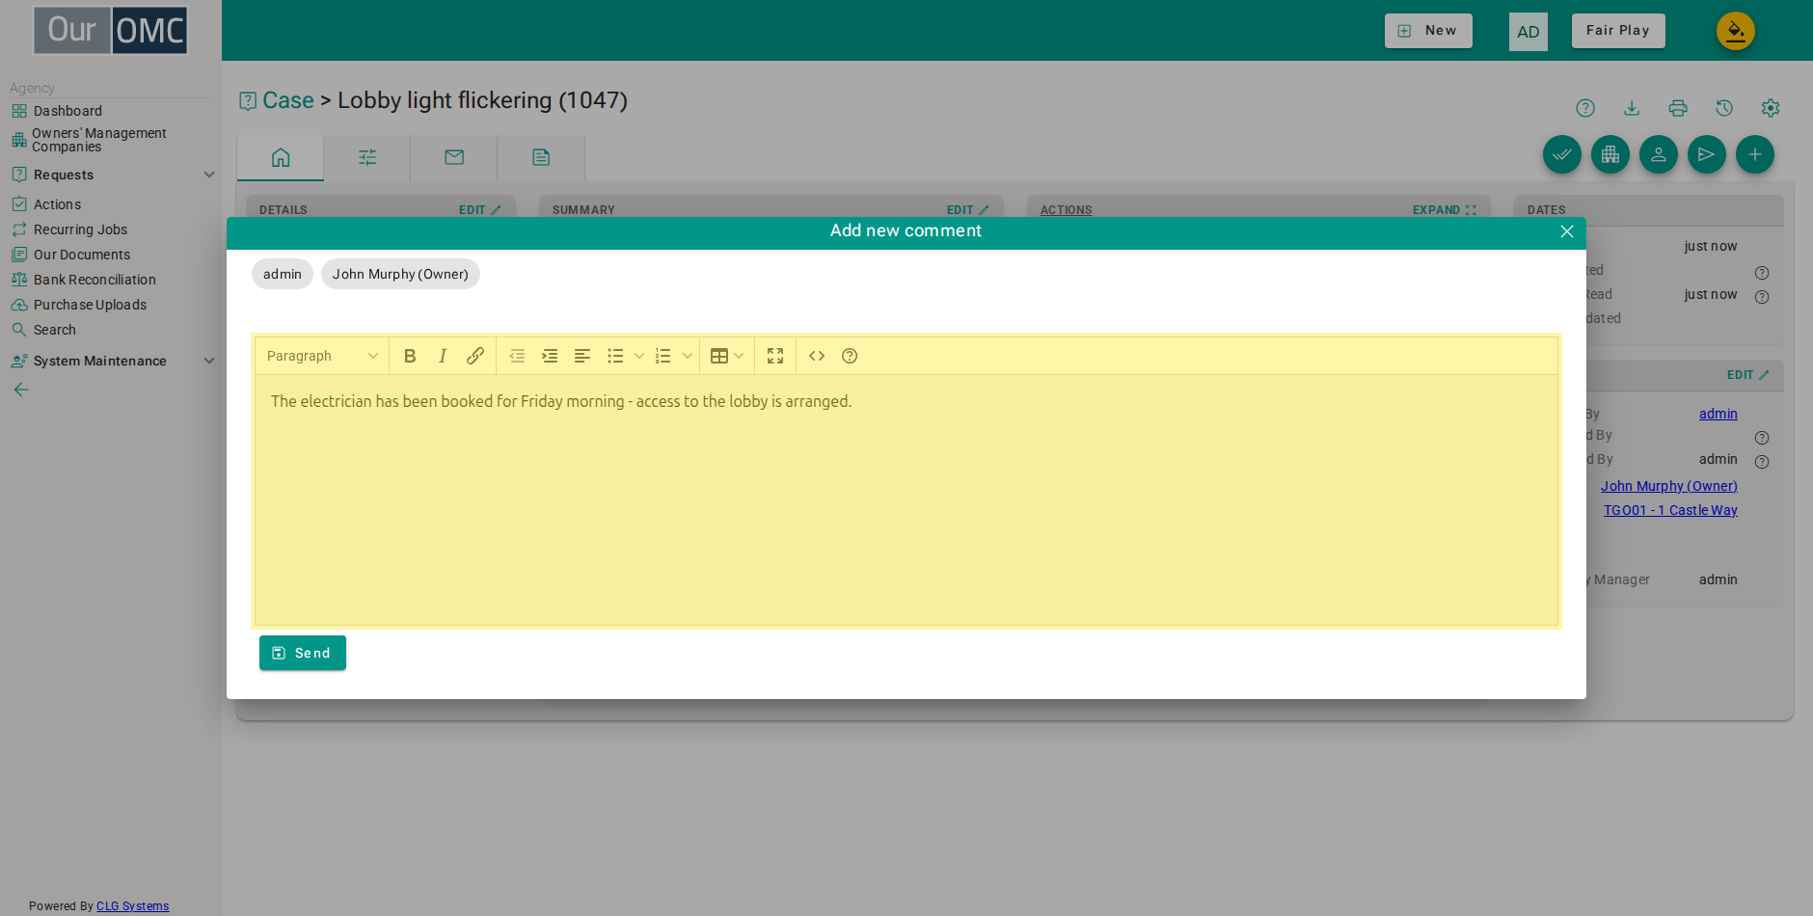
Task: Open the Fair Play button
Action: [1618, 31]
